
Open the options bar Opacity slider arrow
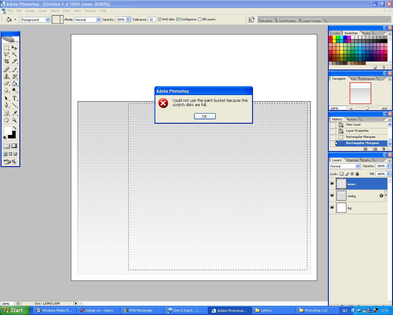(128, 19)
